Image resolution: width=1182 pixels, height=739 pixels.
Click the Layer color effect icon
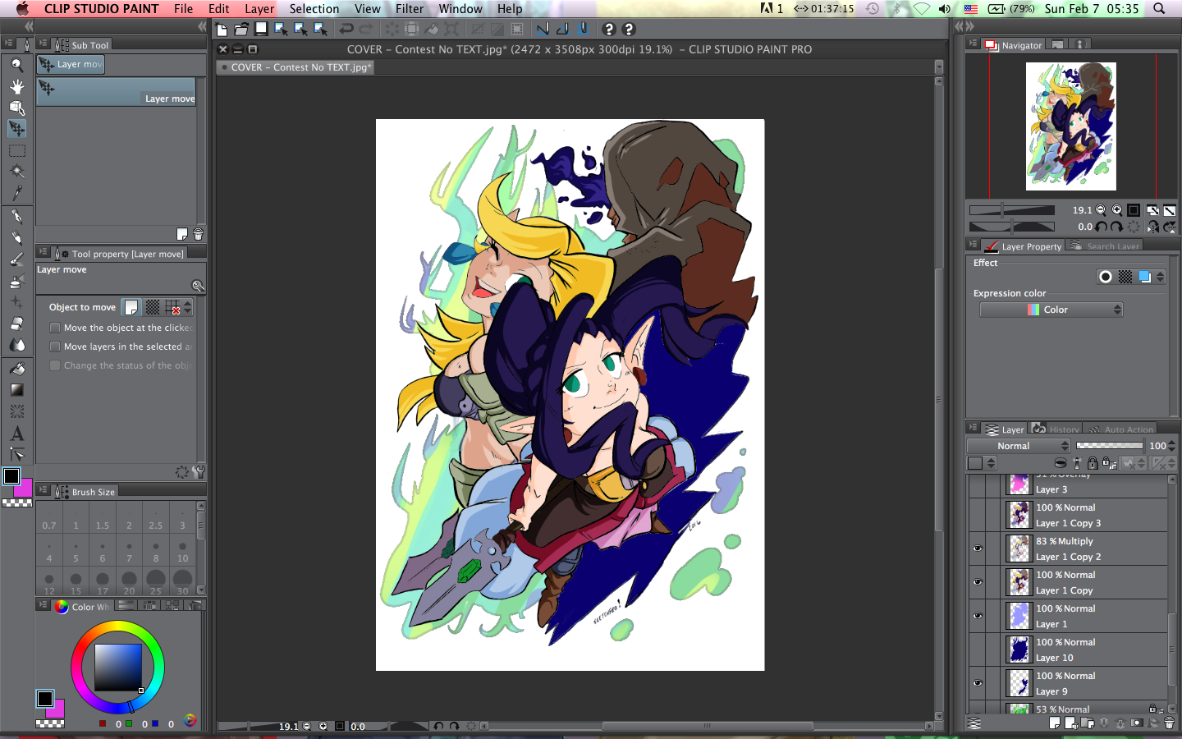tap(1145, 277)
